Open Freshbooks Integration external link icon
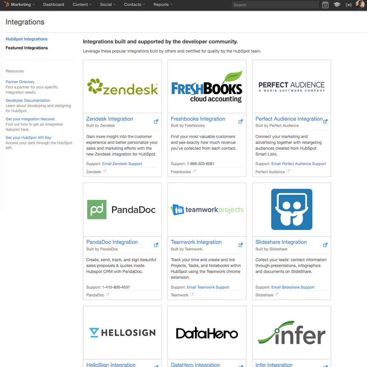Image resolution: width=367 pixels, height=367 pixels. (x=240, y=121)
